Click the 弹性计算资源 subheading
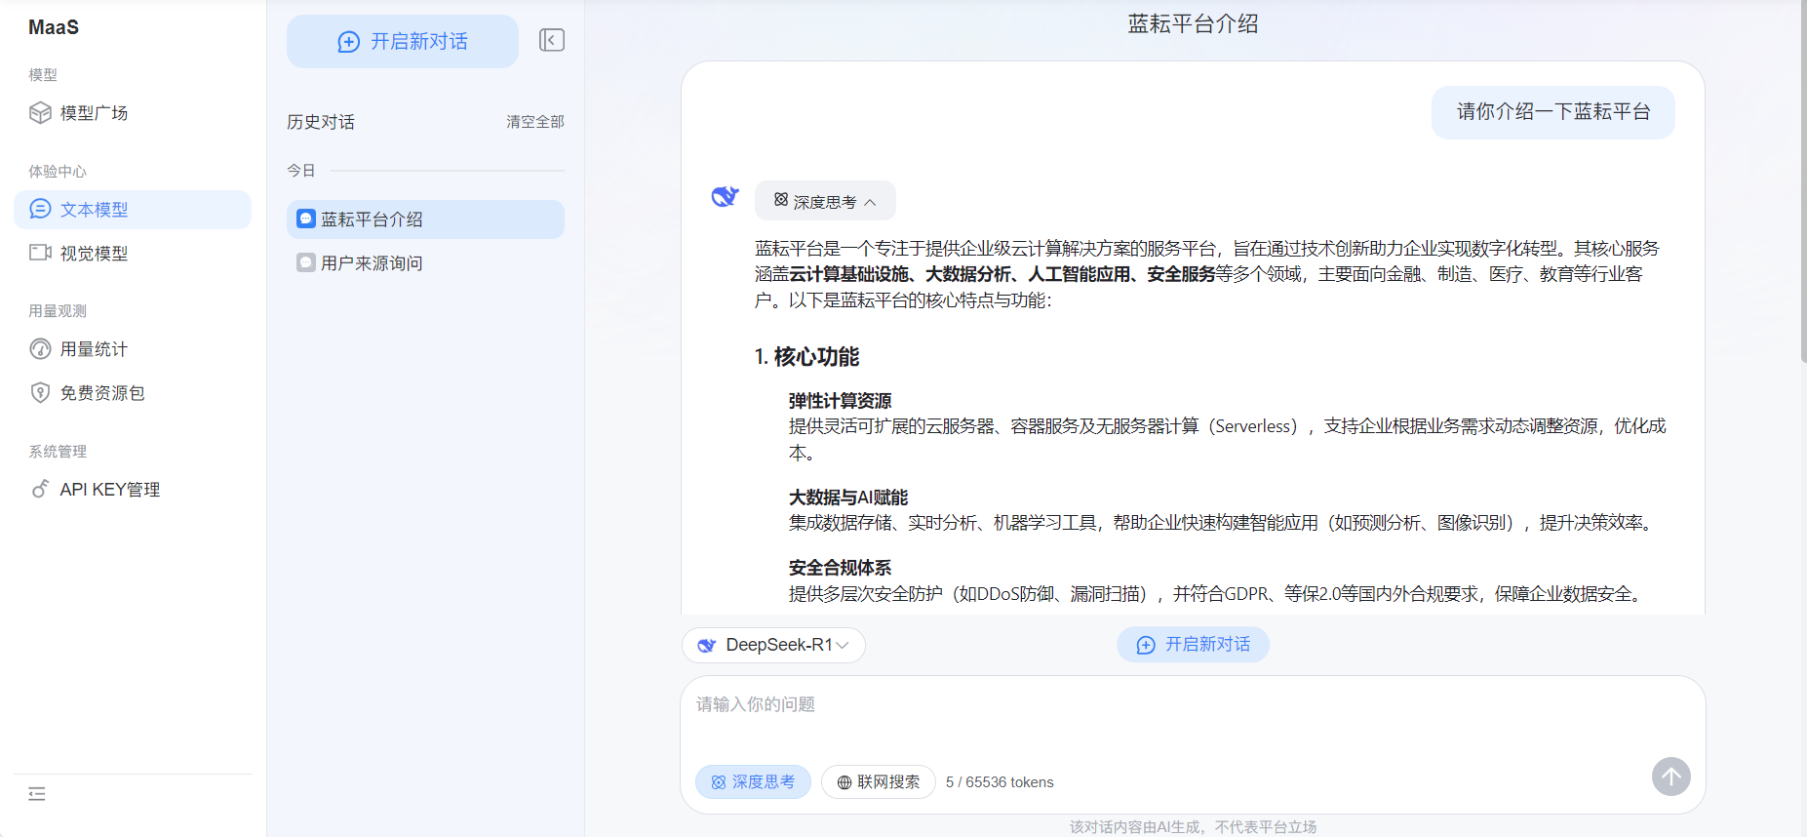This screenshot has height=837, width=1807. click(x=840, y=401)
